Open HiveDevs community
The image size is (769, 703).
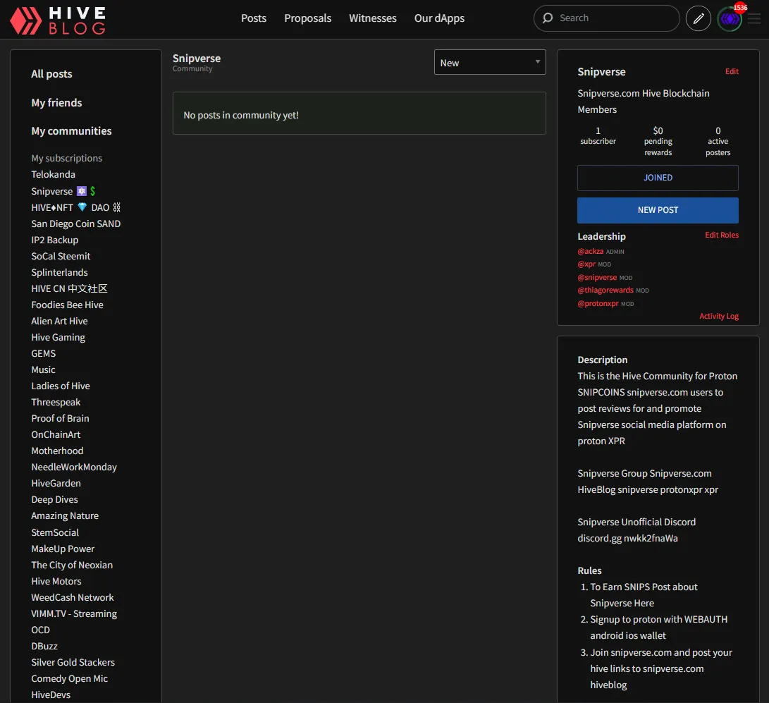(x=51, y=694)
